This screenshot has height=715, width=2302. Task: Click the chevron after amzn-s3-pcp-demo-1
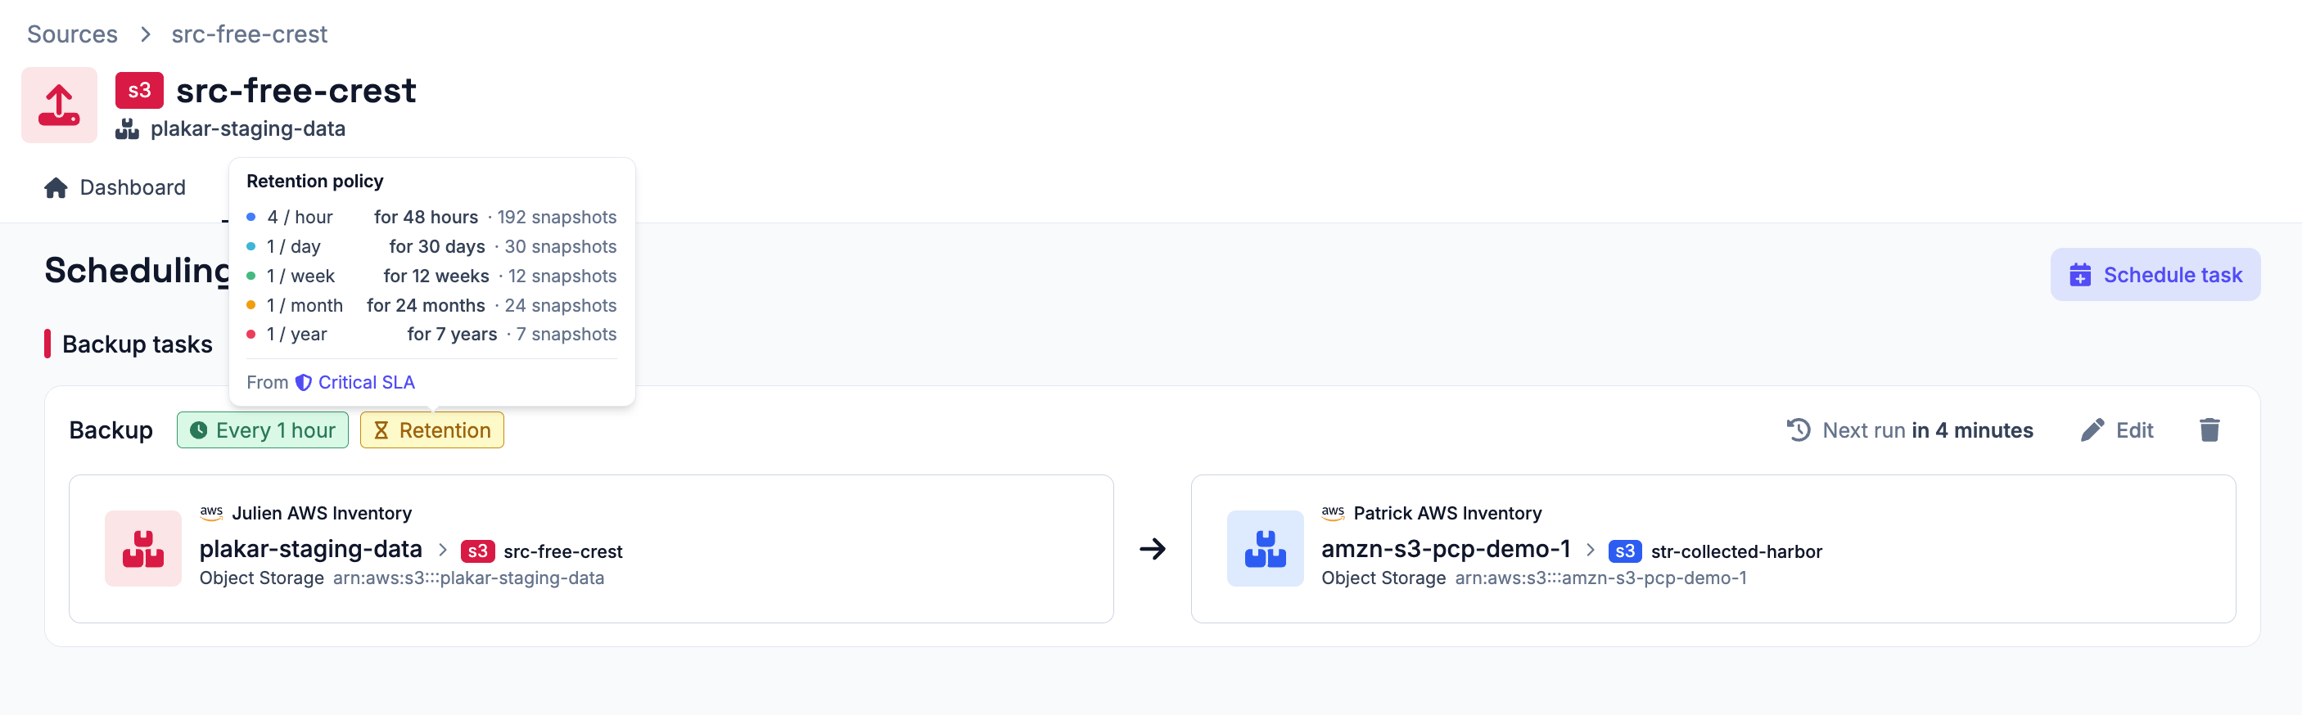pyautogui.click(x=1590, y=550)
